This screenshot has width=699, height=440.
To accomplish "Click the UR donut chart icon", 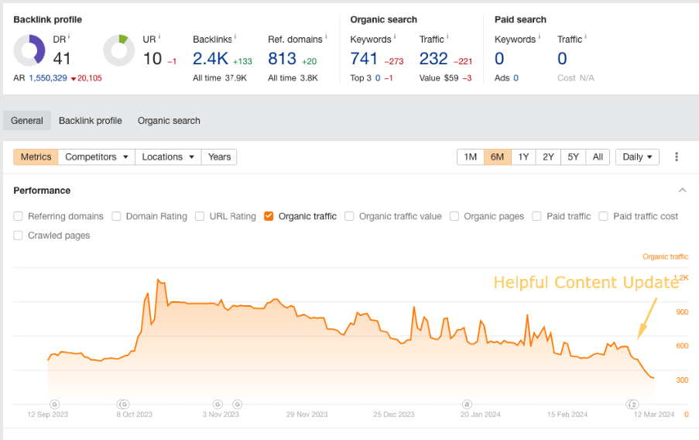I will click(x=119, y=50).
